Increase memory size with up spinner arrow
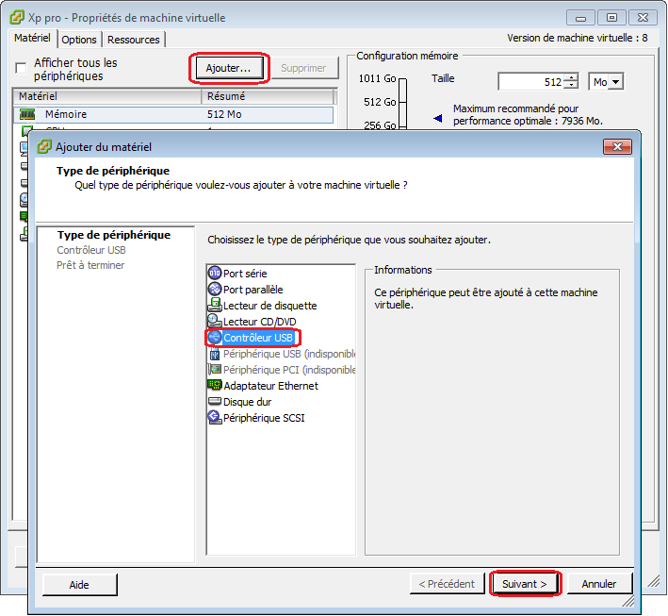Screen dimensions: 668x616 [x=571, y=77]
